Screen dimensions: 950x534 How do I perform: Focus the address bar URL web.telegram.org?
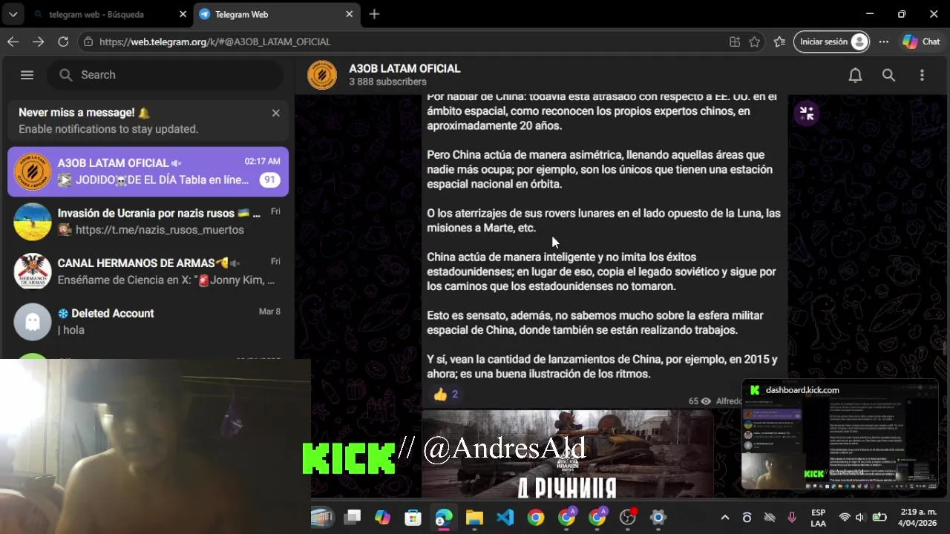tap(215, 42)
